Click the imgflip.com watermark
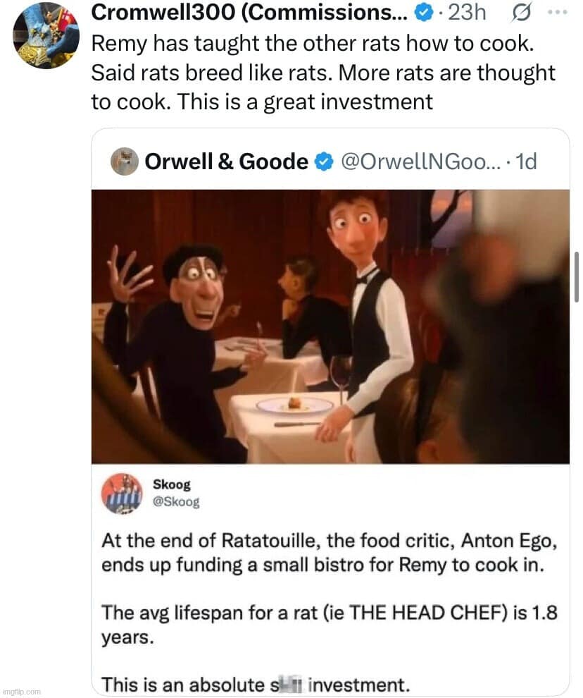 pos(22,692)
